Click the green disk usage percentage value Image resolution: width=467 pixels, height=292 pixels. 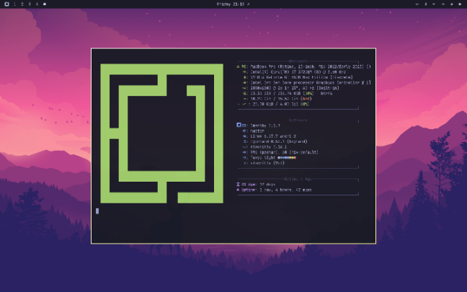(x=309, y=94)
